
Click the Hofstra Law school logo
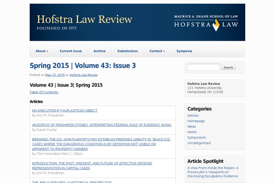click(206, 23)
